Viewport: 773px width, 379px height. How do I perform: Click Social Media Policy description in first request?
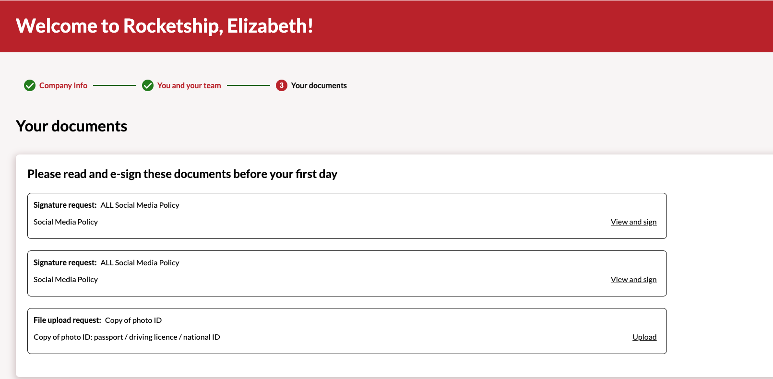pos(66,222)
